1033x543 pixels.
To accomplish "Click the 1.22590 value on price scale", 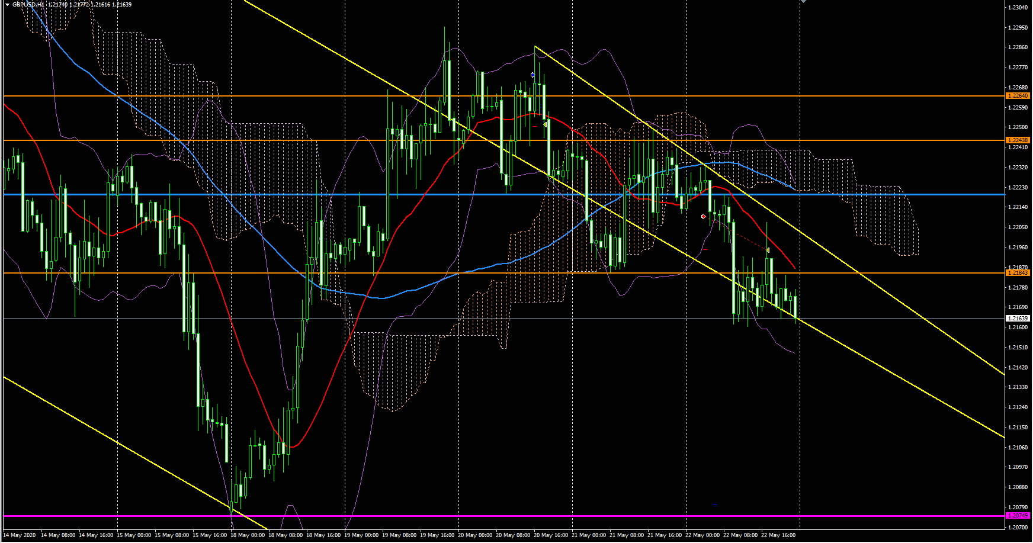I will point(1018,108).
